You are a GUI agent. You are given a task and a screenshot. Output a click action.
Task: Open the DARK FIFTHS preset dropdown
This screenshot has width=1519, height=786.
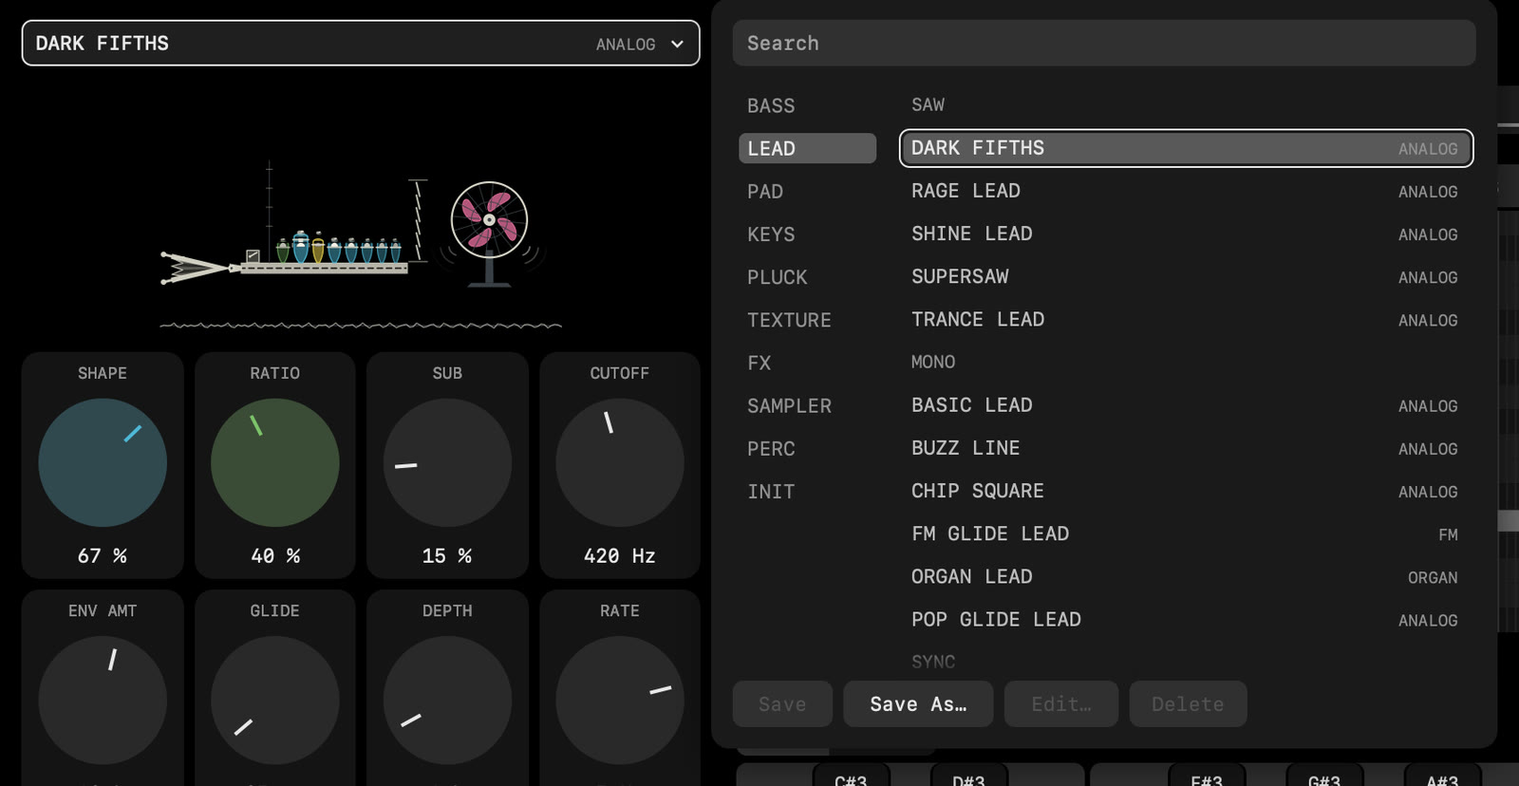pyautogui.click(x=361, y=44)
